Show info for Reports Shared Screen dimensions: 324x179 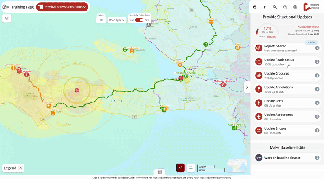[x=317, y=48]
